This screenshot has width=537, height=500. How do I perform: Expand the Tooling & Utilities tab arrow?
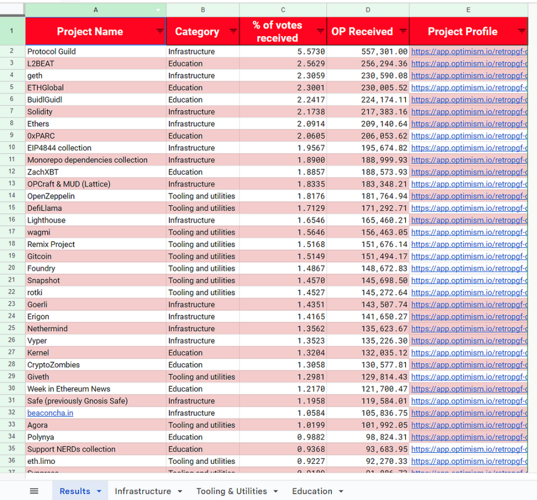pyautogui.click(x=275, y=491)
